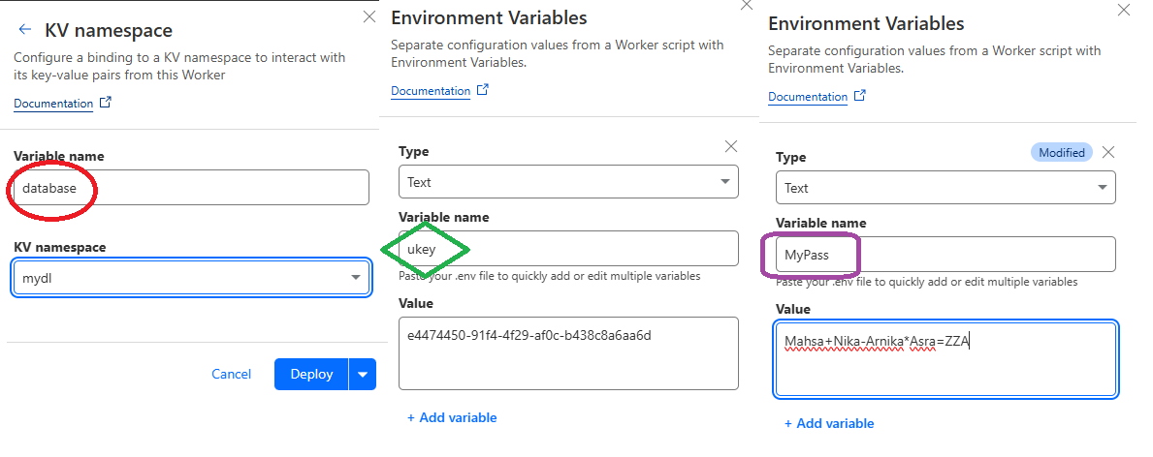Click the Deploy button

(x=310, y=374)
